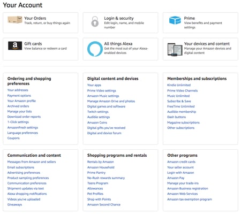Click the Alexa ring icon
The width and height of the screenshot is (241, 215).
click(95, 49)
